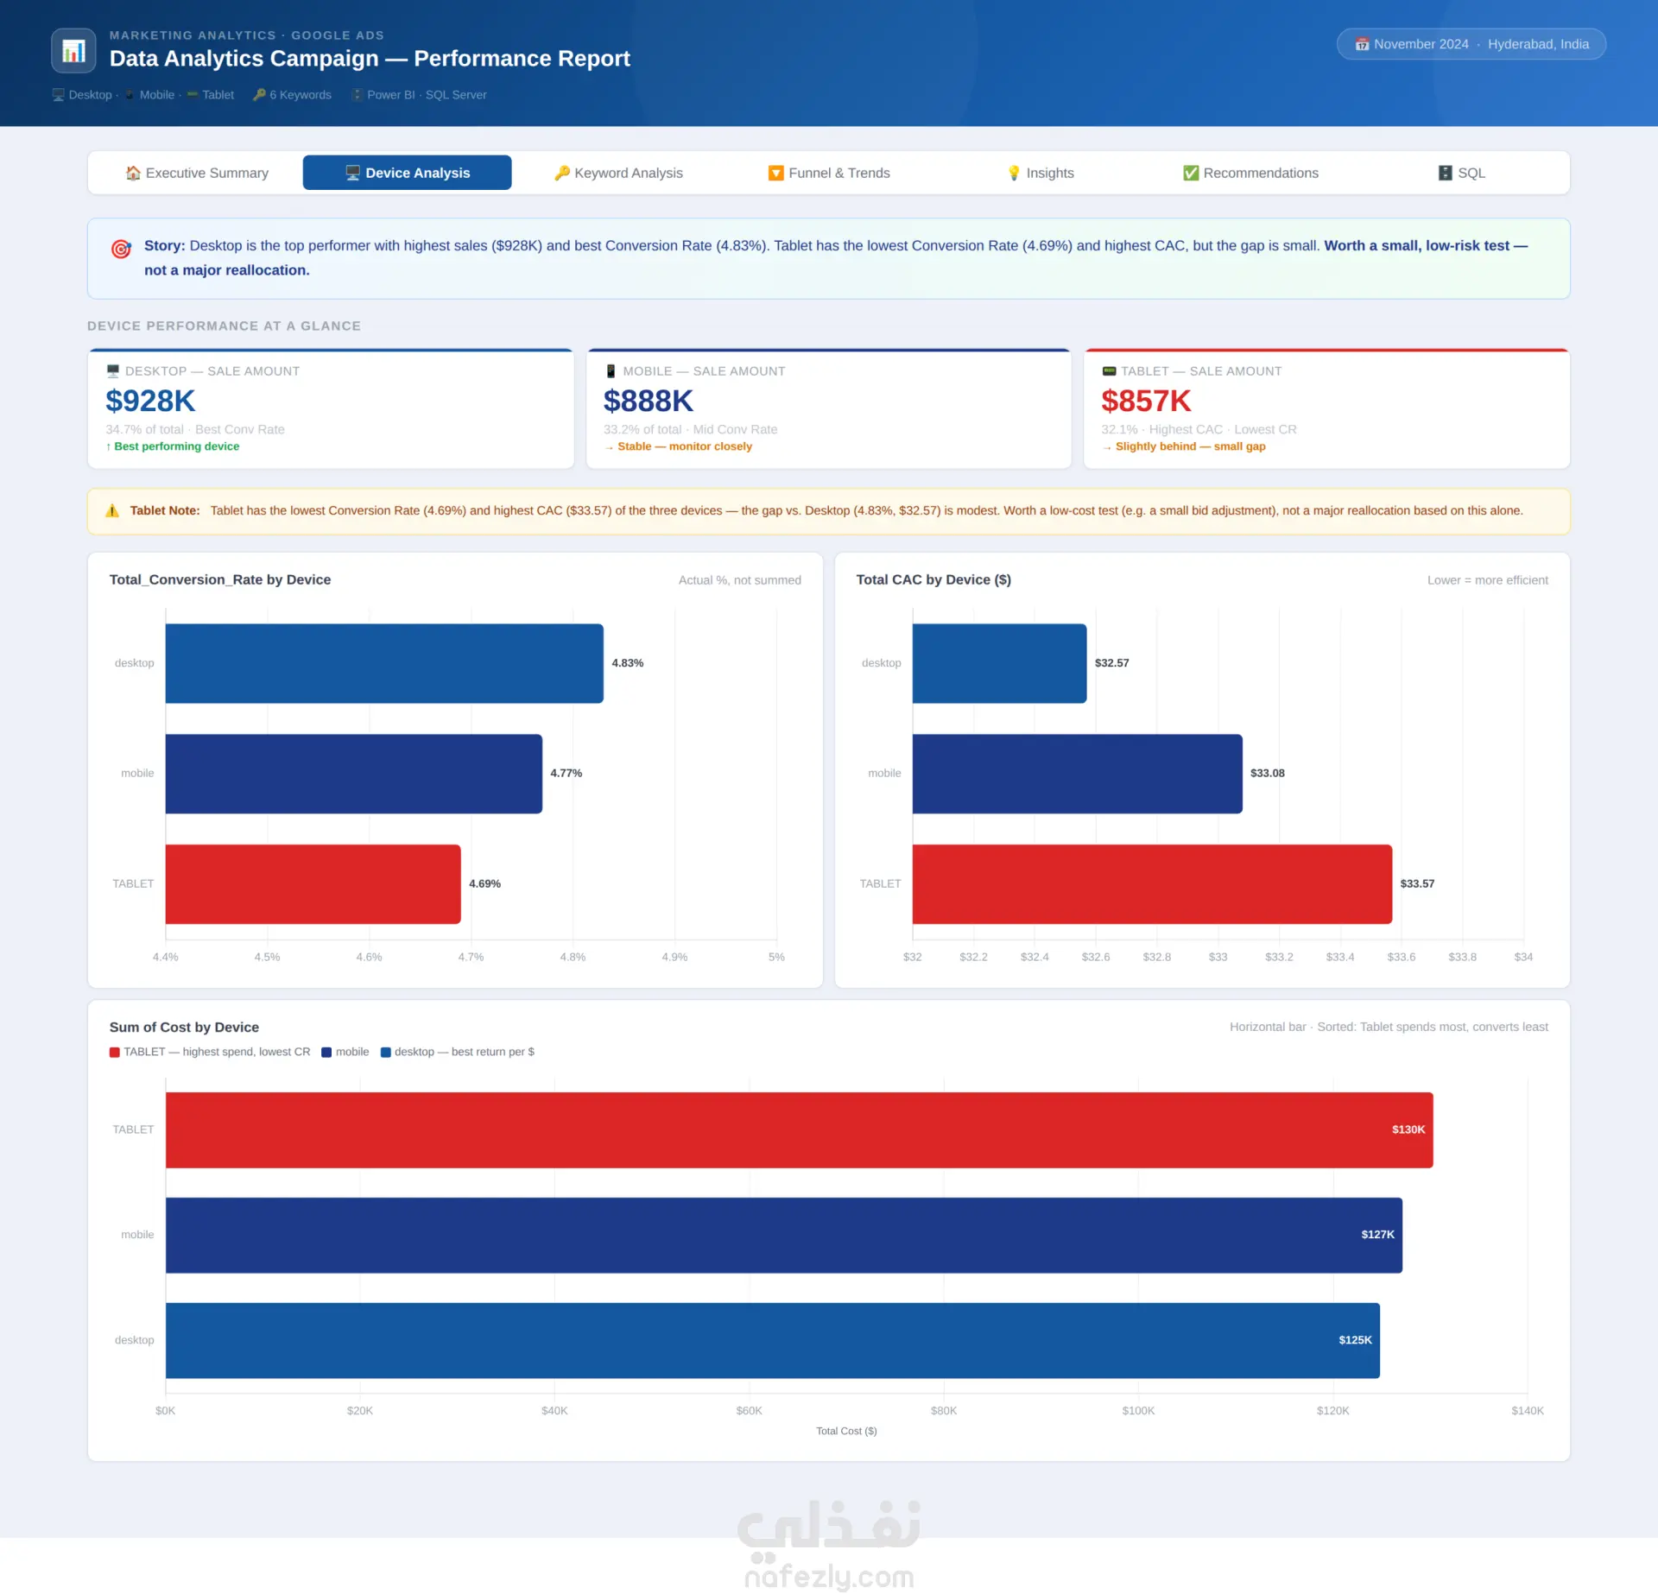Click the Desktop $928K sale amount card
1658x1594 pixels.
[x=331, y=409]
